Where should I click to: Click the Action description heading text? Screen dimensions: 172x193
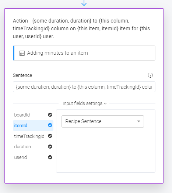click(x=81, y=28)
